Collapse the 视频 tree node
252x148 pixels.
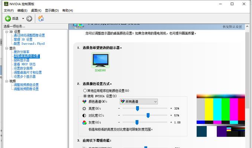[x=7, y=81]
